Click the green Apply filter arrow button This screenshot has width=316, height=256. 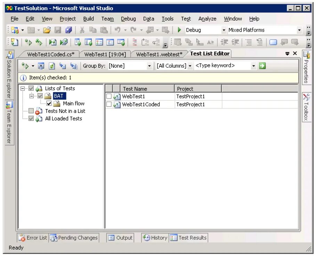tap(262, 66)
